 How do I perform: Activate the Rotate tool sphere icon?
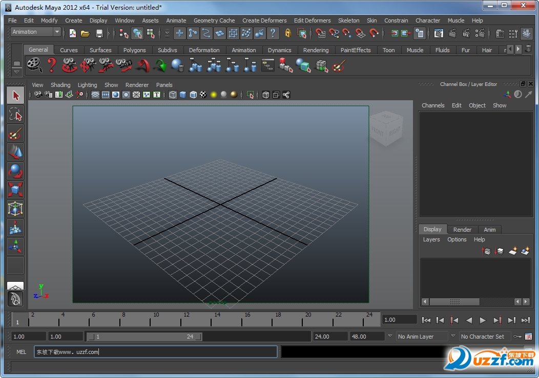(15, 171)
